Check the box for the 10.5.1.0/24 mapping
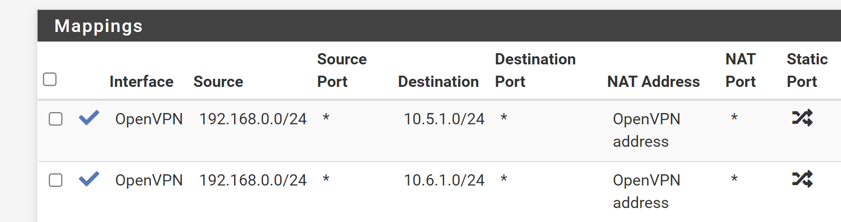Screen dimensions: 841x222 click(x=56, y=119)
